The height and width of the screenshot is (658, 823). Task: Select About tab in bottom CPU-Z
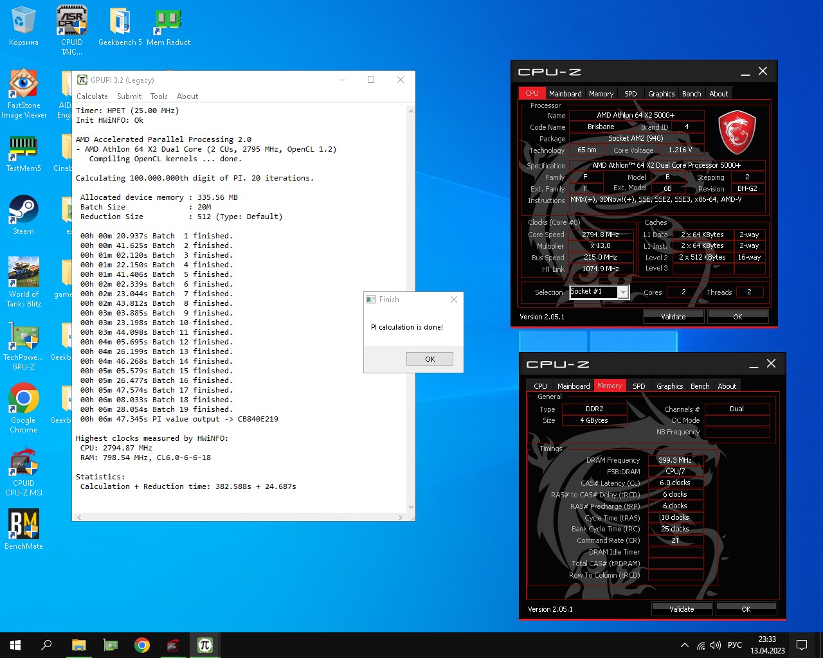[x=727, y=386]
